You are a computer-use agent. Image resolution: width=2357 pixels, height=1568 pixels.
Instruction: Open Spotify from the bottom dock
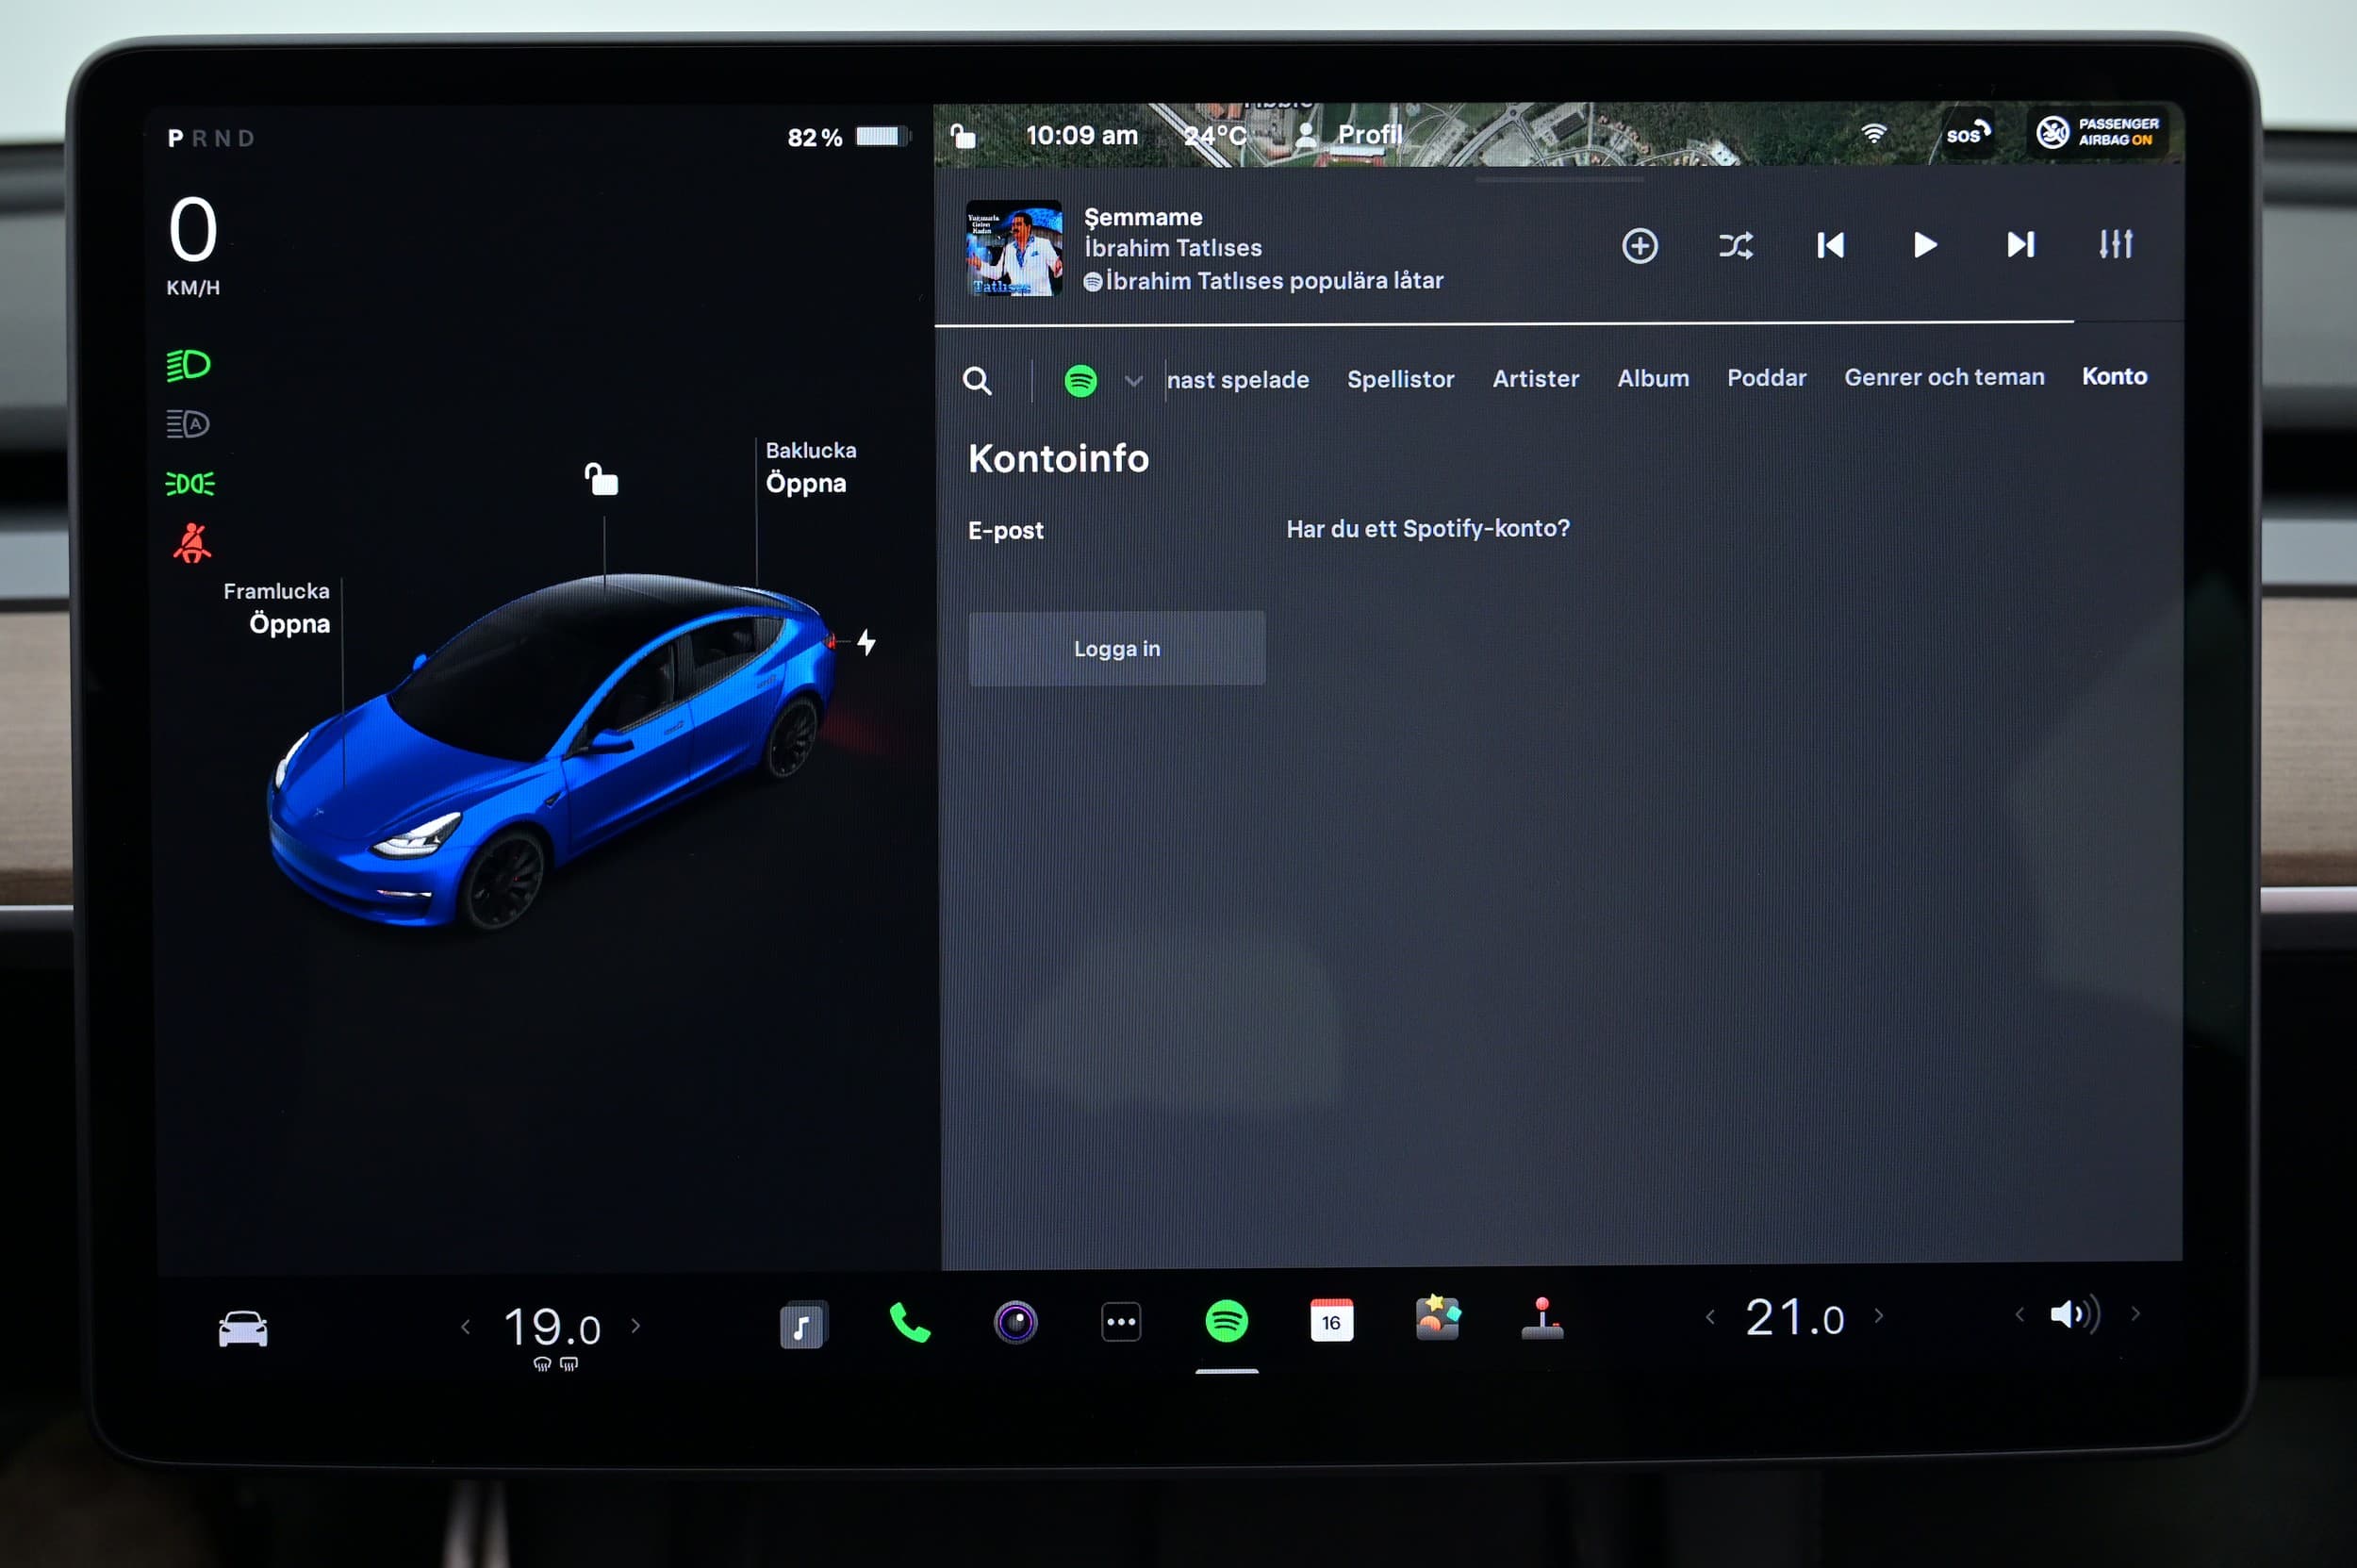(1226, 1321)
